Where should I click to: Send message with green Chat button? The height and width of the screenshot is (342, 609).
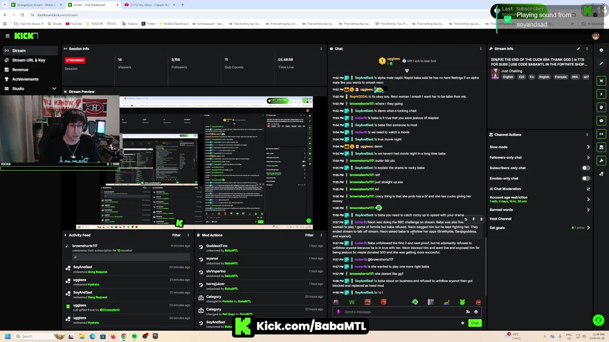[475, 323]
